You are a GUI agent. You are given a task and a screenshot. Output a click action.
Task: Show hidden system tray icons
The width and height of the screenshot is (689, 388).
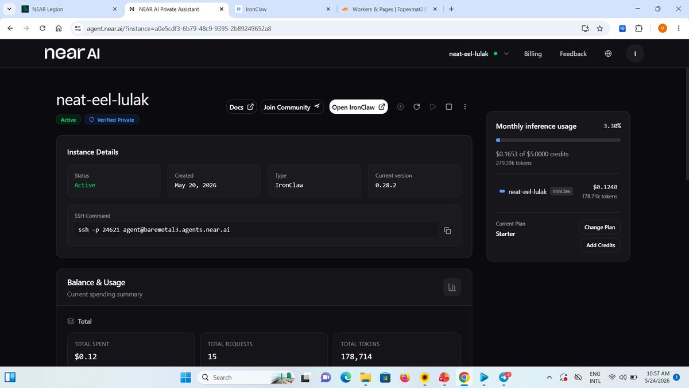point(549,377)
